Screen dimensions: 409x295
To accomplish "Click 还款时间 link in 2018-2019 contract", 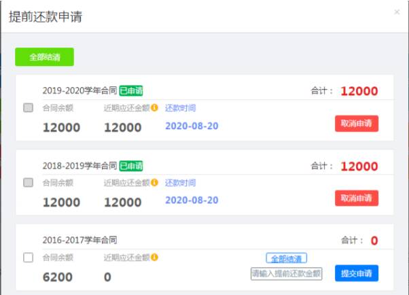I will (x=180, y=183).
